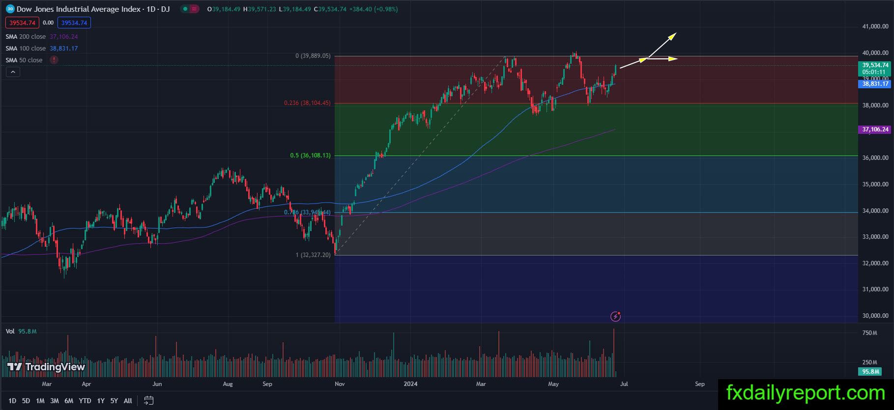Screen dimensions: 894x410
Task: Click the close price C39,534.74 readout
Action: click(330, 9)
